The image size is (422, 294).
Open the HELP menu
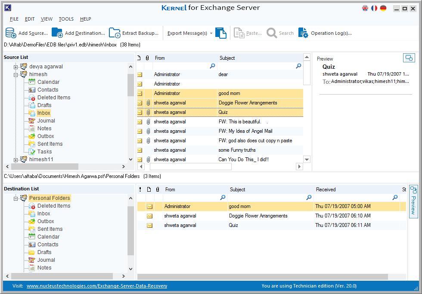86,19
